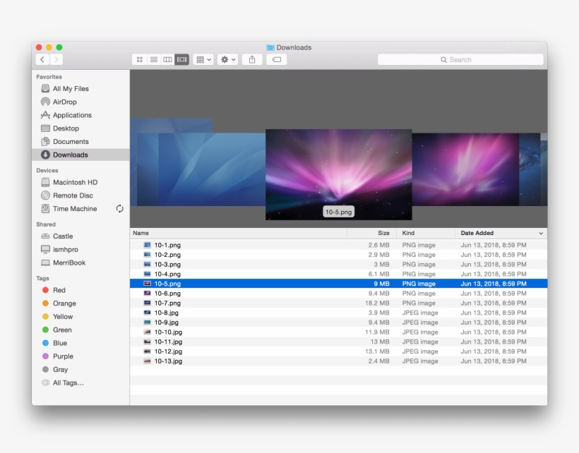
Task: Click the 10-5.png Cover Flow preview
Action: pyautogui.click(x=338, y=174)
